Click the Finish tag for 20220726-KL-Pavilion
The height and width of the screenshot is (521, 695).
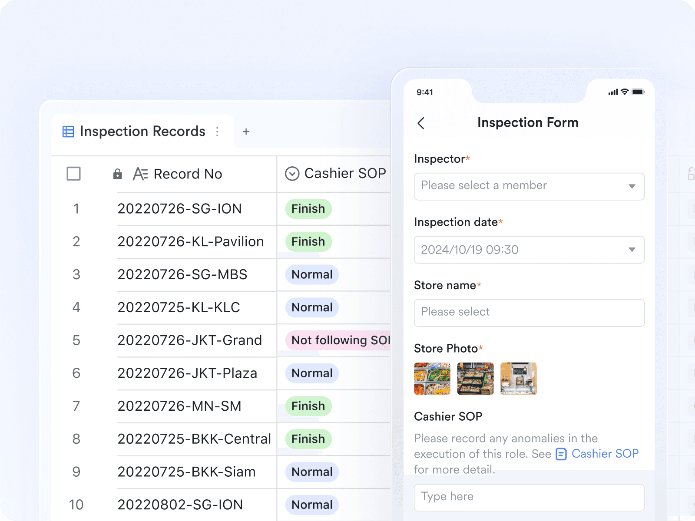coord(308,242)
